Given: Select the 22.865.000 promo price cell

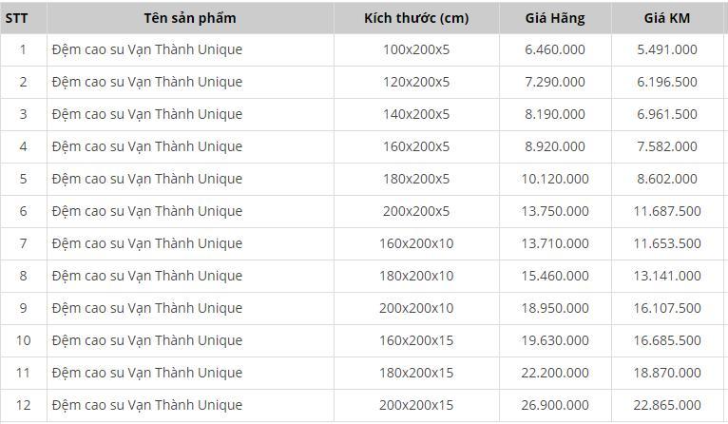Looking at the screenshot, I should [x=667, y=405].
